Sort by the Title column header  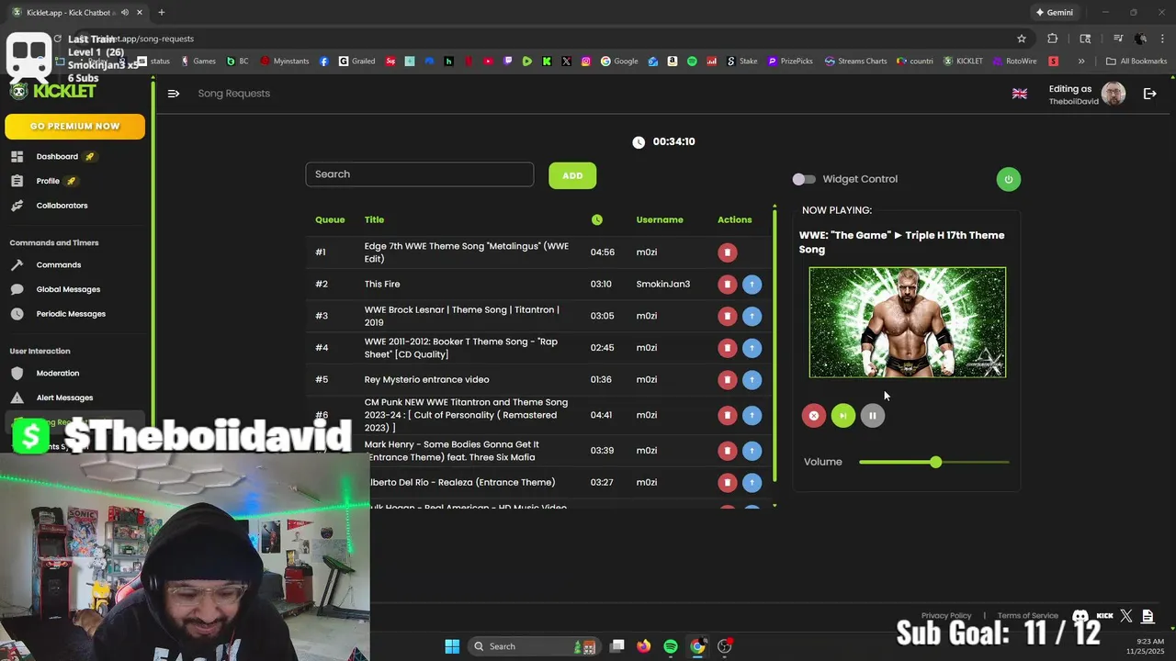[374, 220]
